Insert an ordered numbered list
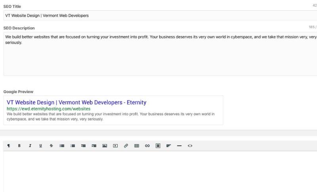The image size is (317, 192). pos(73,146)
